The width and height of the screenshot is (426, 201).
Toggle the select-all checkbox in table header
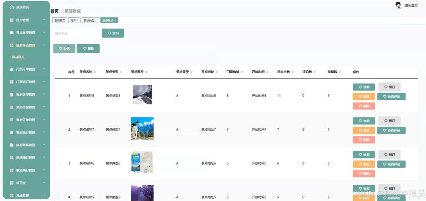click(x=59, y=72)
